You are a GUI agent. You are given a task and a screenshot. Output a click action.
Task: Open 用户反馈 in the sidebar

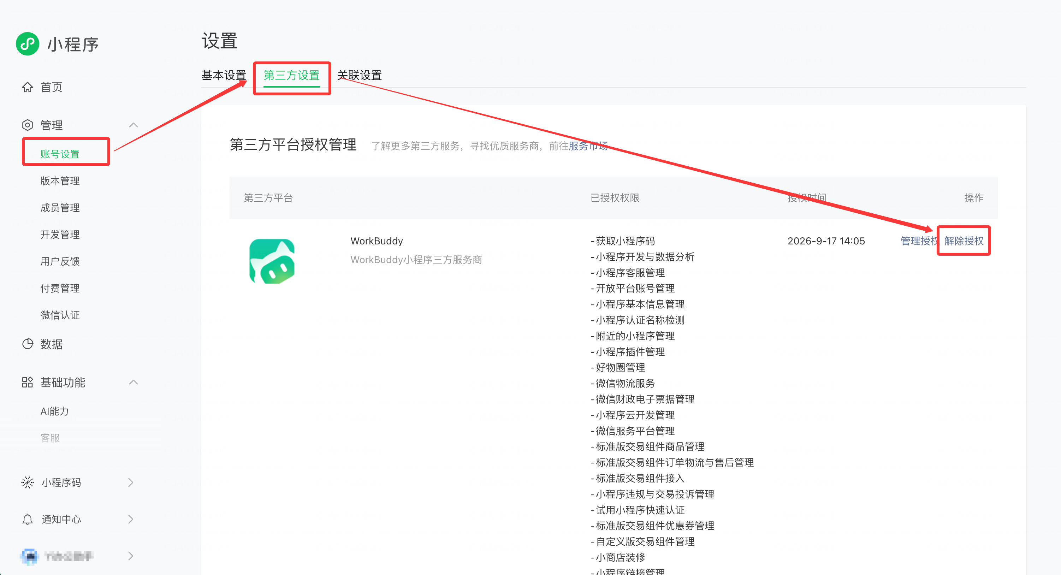60,261
